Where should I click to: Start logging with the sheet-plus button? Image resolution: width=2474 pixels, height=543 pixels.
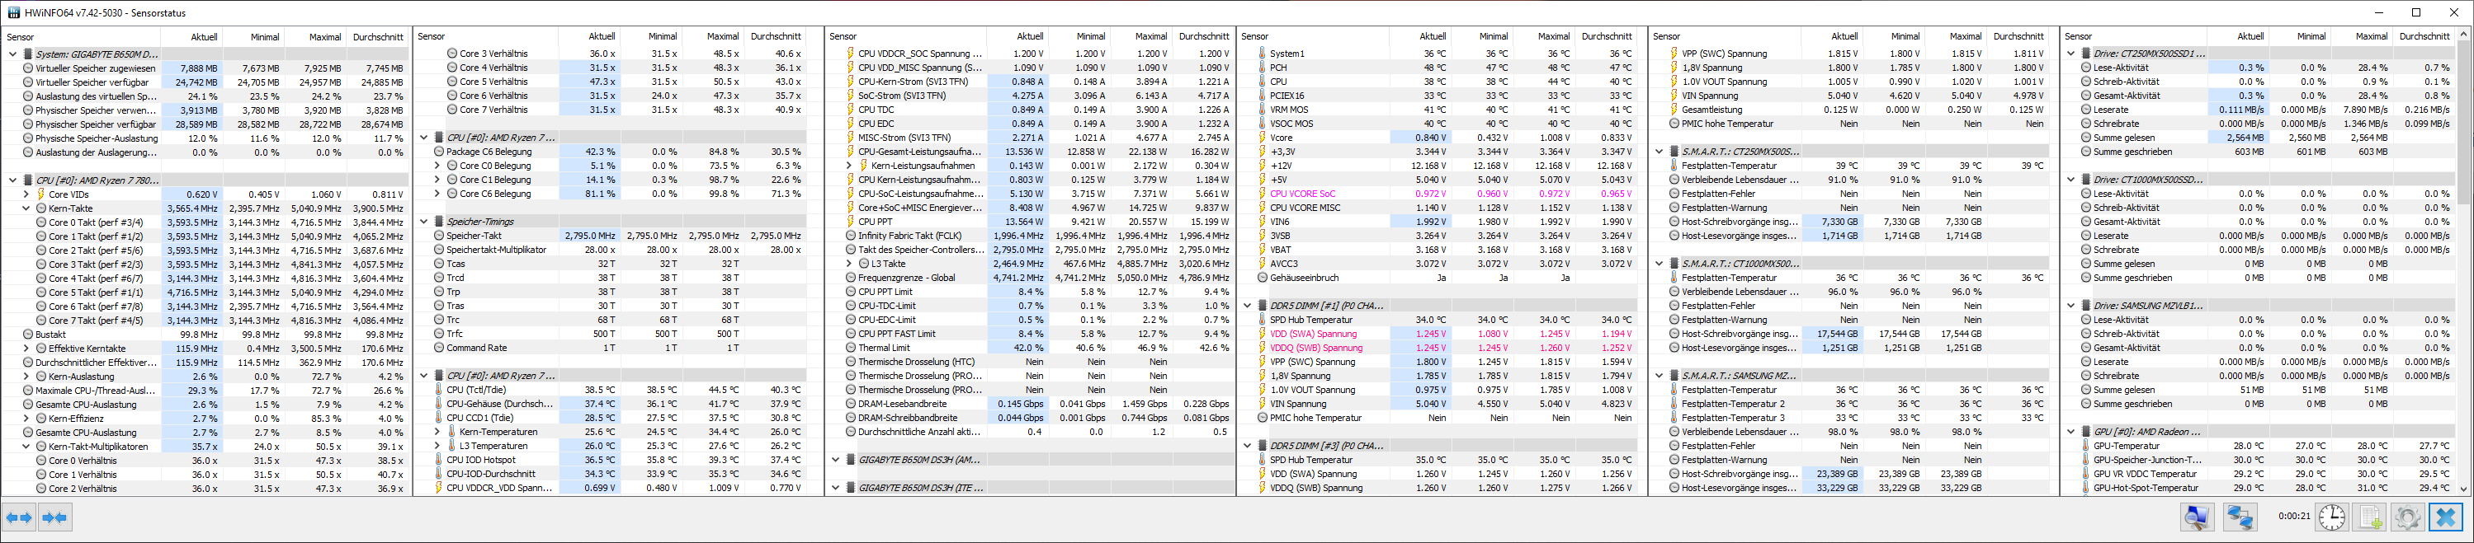point(2370,517)
